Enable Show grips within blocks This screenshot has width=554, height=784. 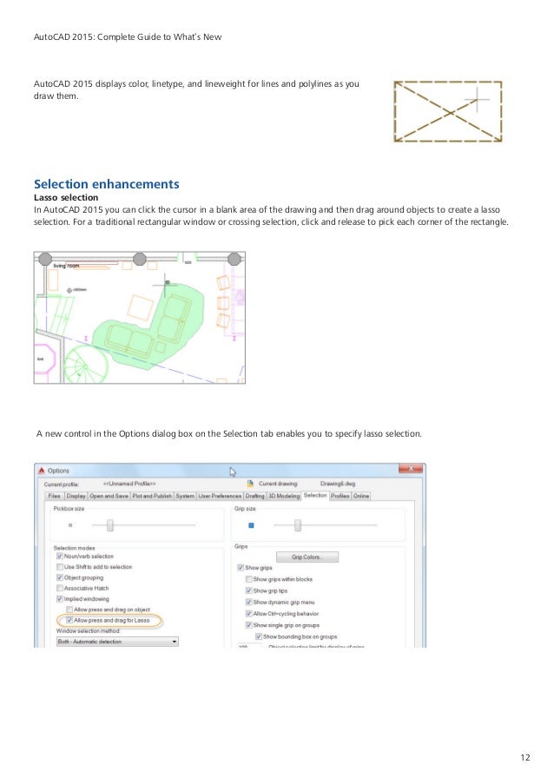tap(248, 579)
